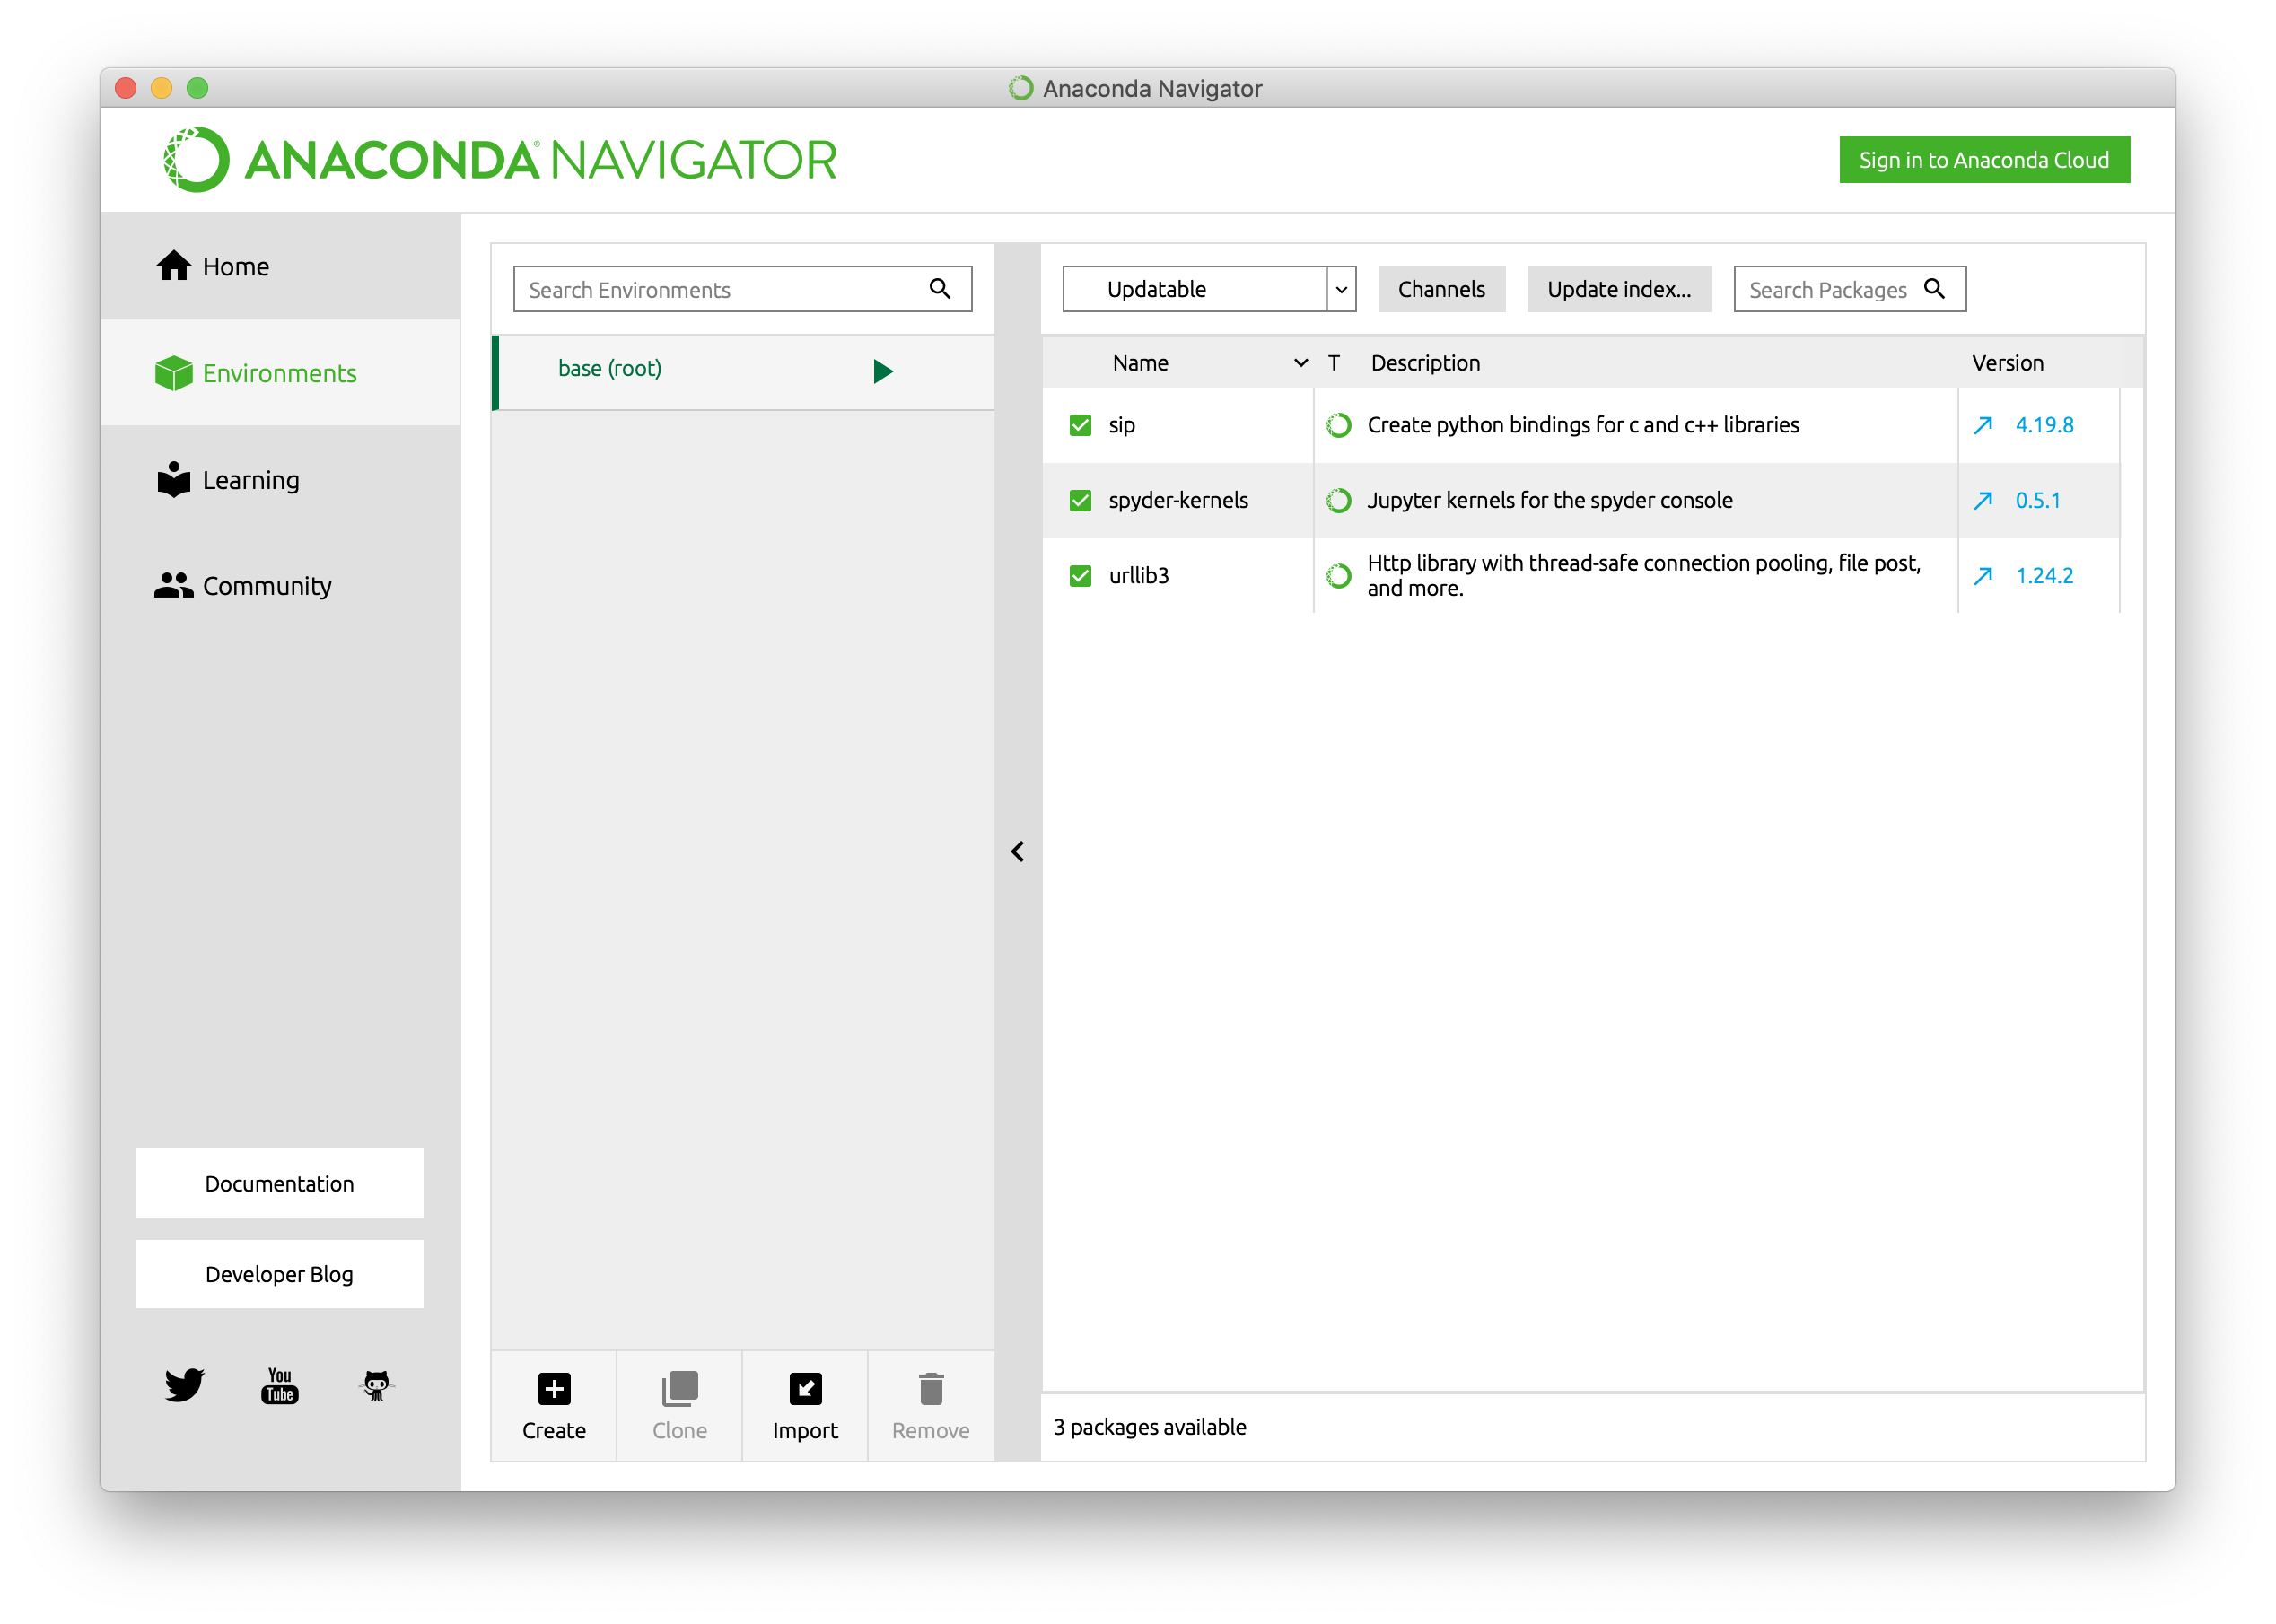This screenshot has width=2276, height=1624.
Task: Click the Version column header
Action: pos(2007,363)
